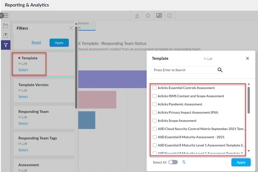Select ASD Essential 8 Maturity Assessment - 2021

154,137
